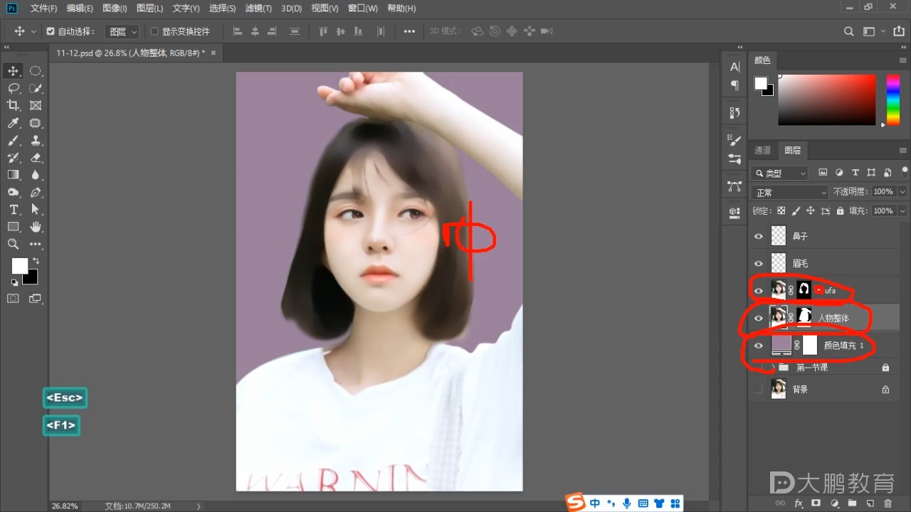This screenshot has height=512, width=911.
Task: Toggle the layer filter on/off switch
Action: click(905, 171)
